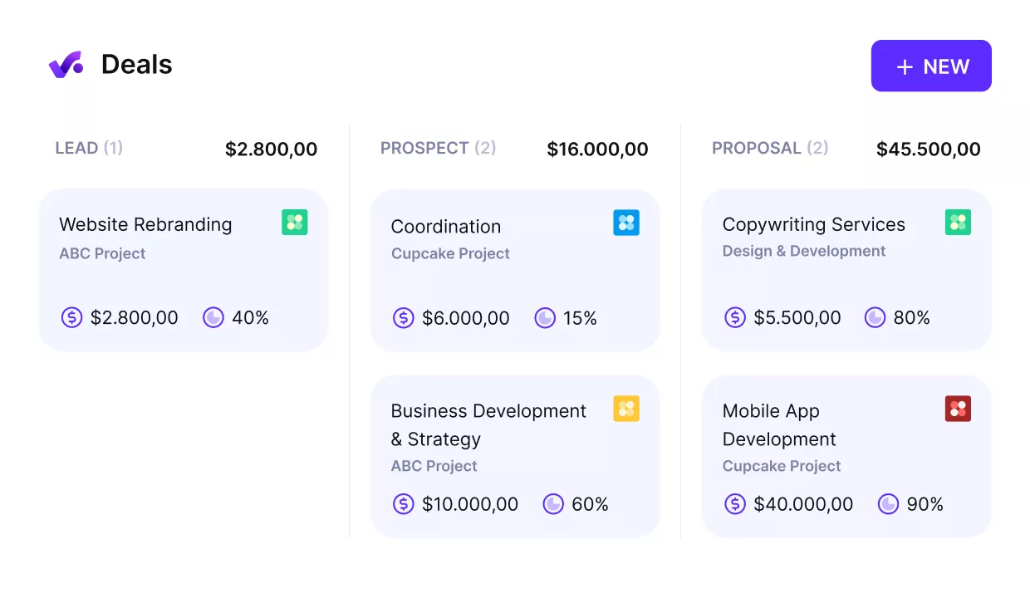Click the progress icon beside 80% on Copywriting Services
Screen dimensions: 1030x598
click(x=875, y=317)
